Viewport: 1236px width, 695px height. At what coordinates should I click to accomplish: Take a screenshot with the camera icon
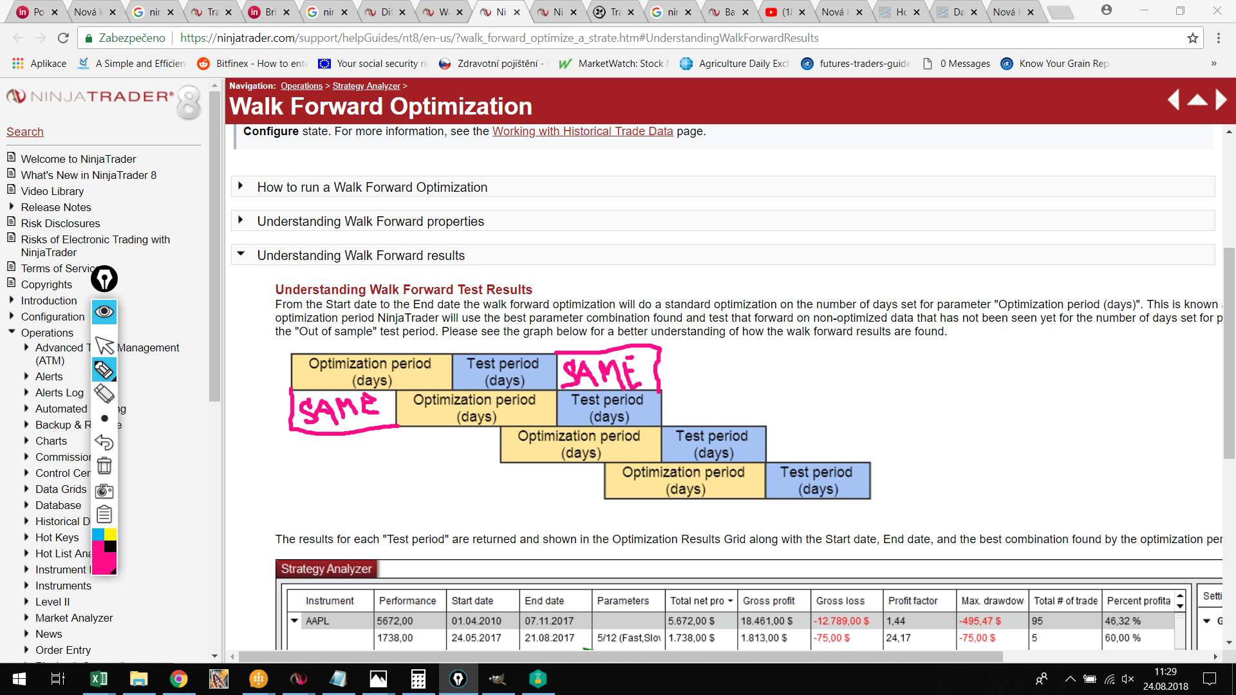[x=104, y=491]
